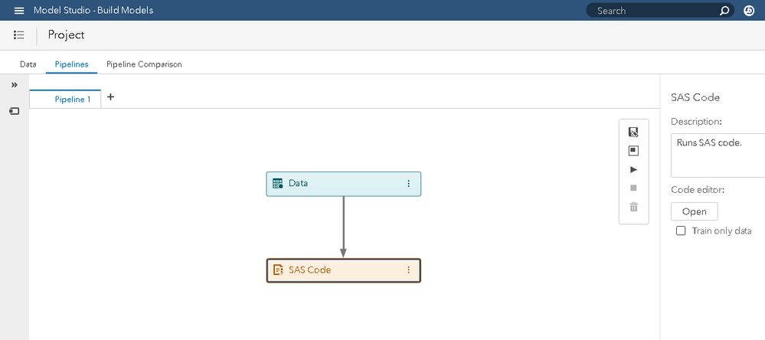Screen dimensions: 765x340
Task: Click the Description text box
Action: pos(716,155)
